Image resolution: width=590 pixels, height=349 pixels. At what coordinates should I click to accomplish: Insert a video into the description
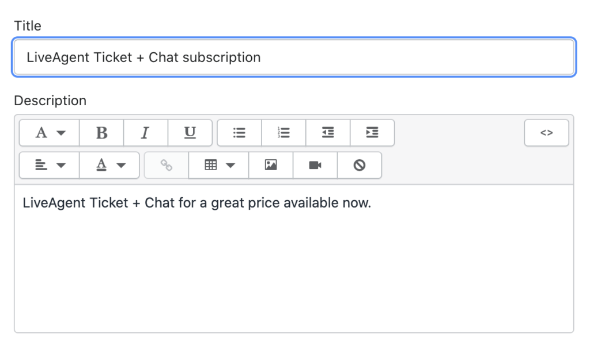pos(315,165)
